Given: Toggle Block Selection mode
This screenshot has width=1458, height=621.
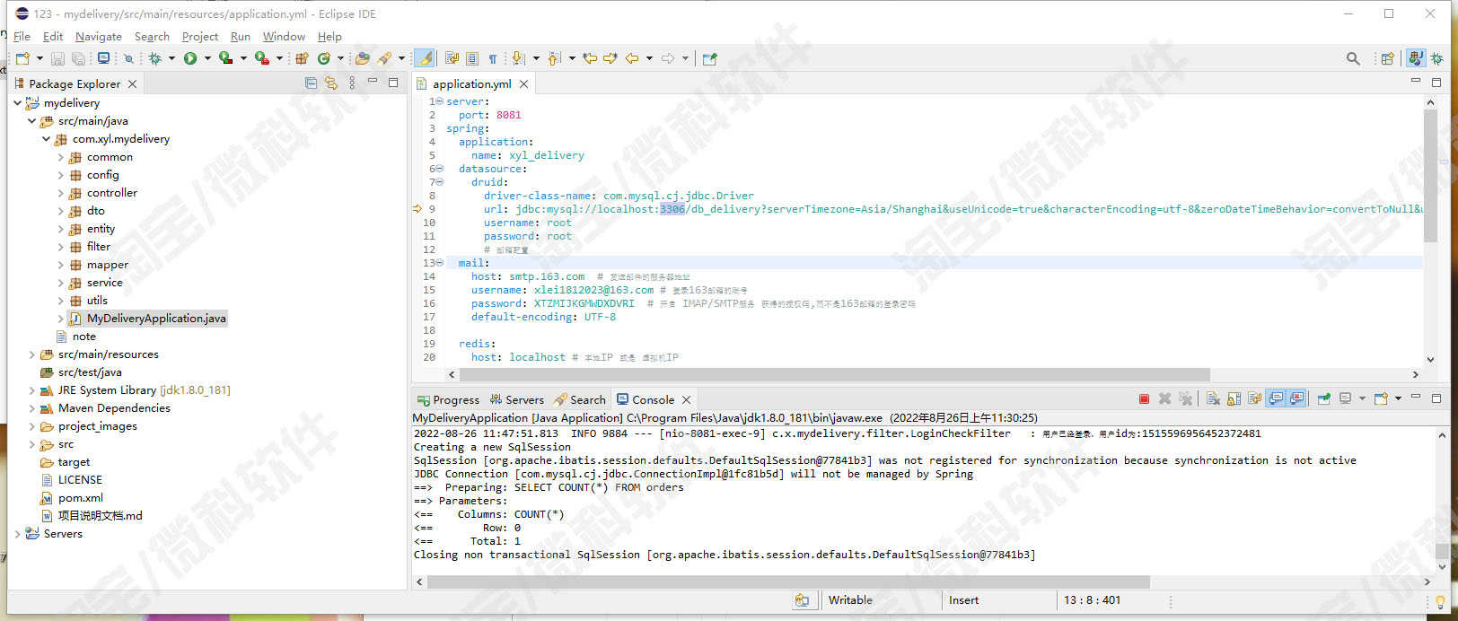Looking at the screenshot, I should point(472,58).
